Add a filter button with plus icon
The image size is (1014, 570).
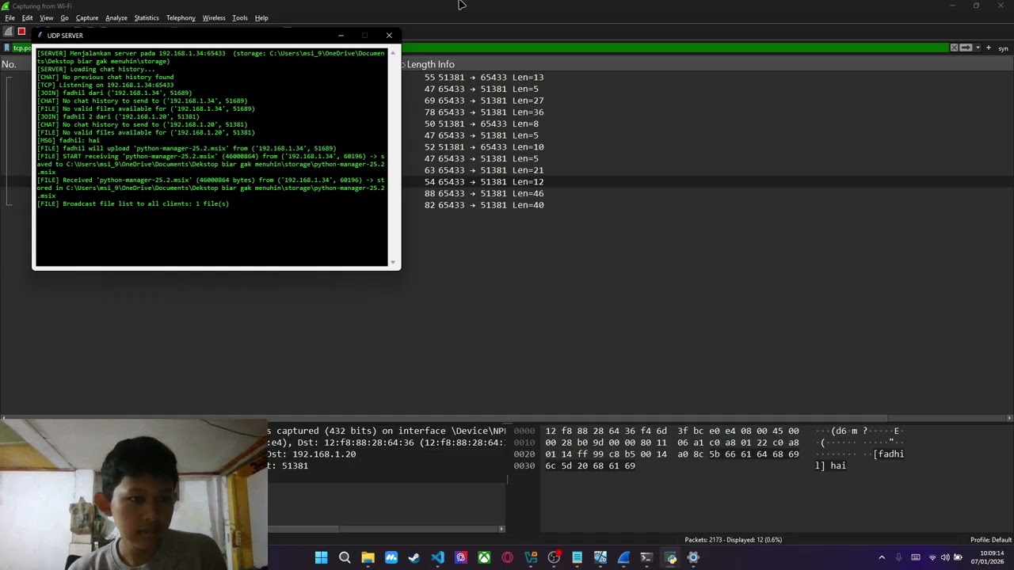(989, 48)
